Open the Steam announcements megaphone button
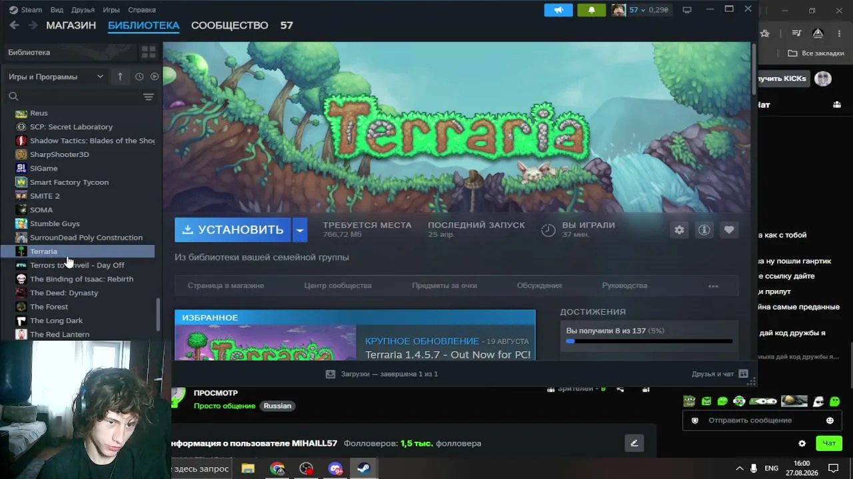 coord(558,10)
